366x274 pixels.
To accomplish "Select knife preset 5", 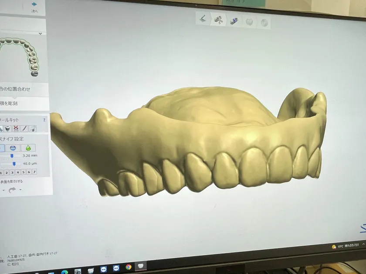I will point(24,172).
